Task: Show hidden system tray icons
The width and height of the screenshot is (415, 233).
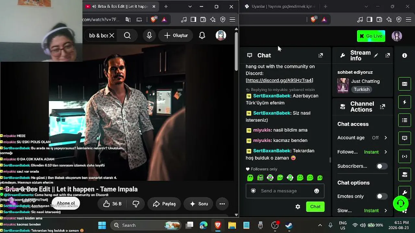Action: tap(320, 225)
